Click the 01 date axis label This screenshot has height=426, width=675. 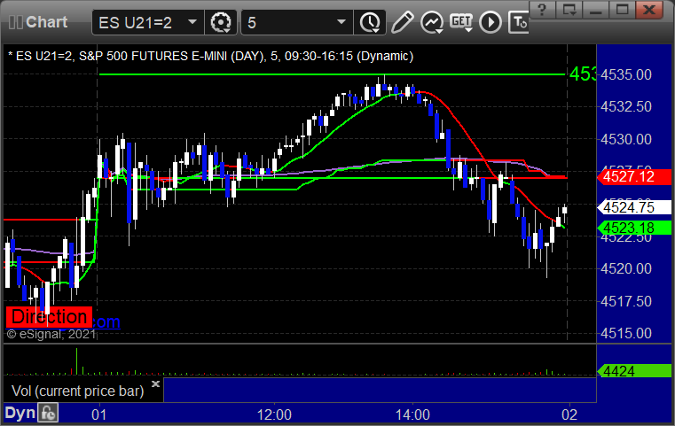[99, 414]
